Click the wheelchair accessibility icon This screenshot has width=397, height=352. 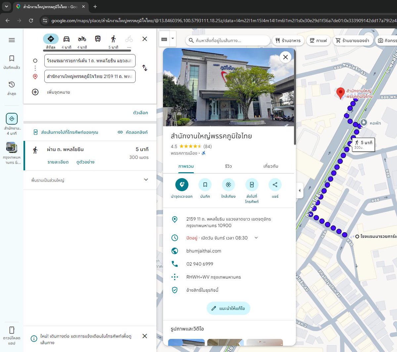click(203, 153)
